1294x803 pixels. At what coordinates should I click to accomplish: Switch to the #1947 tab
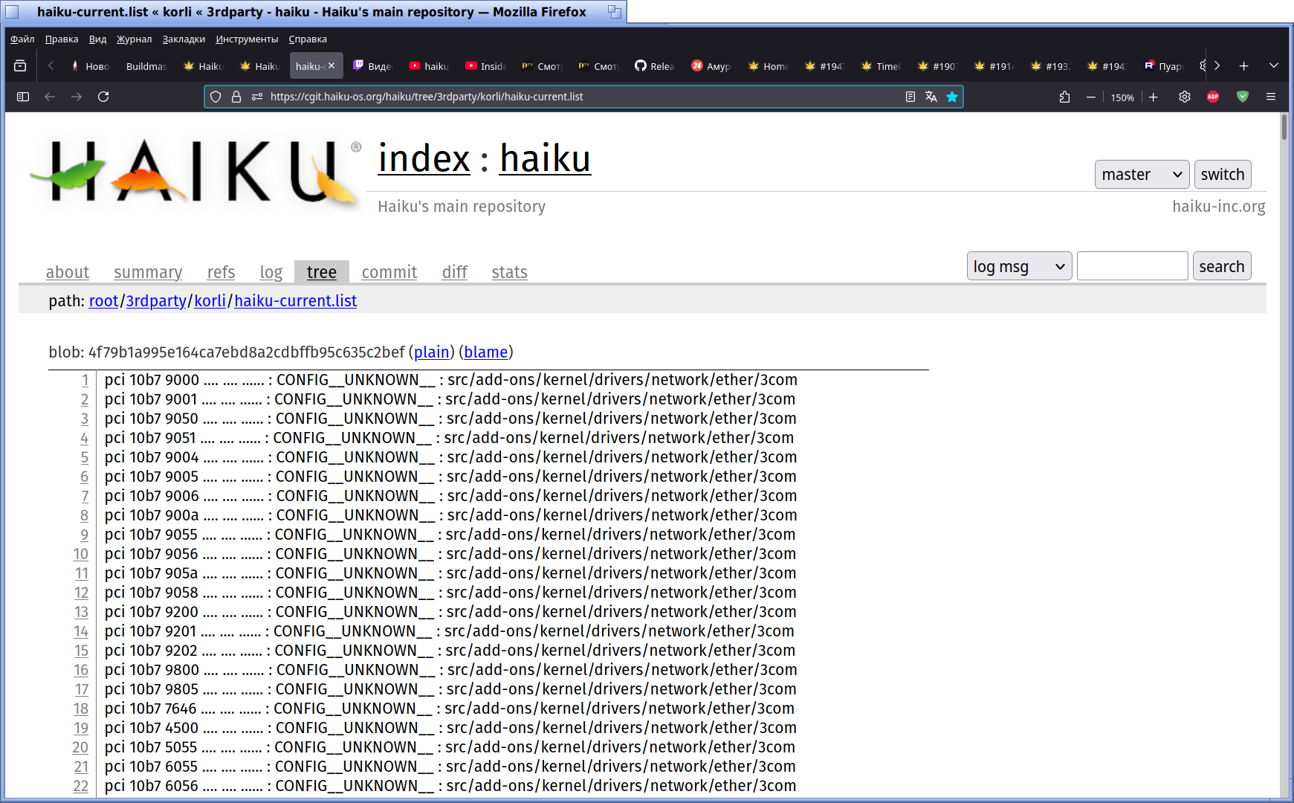coord(824,66)
